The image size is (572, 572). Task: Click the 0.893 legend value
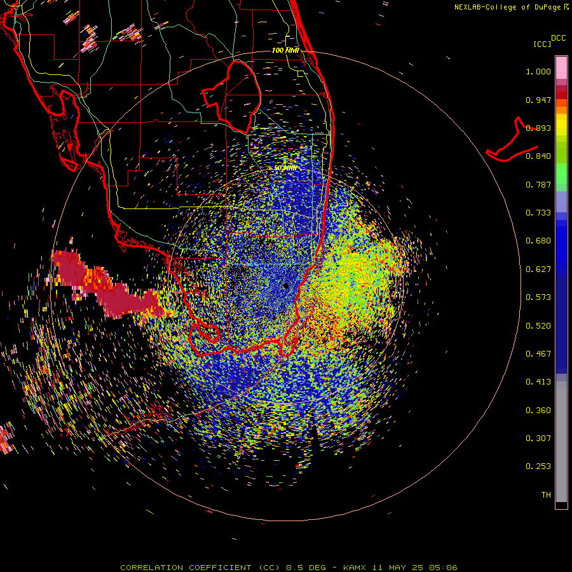[x=538, y=128]
